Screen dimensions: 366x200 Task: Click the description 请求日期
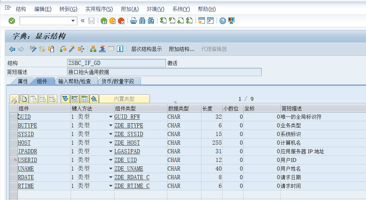291,177
